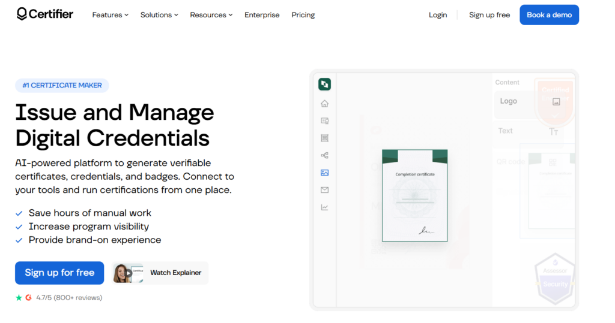
Task: Select the image gallery icon in sidebar
Action: [324, 173]
